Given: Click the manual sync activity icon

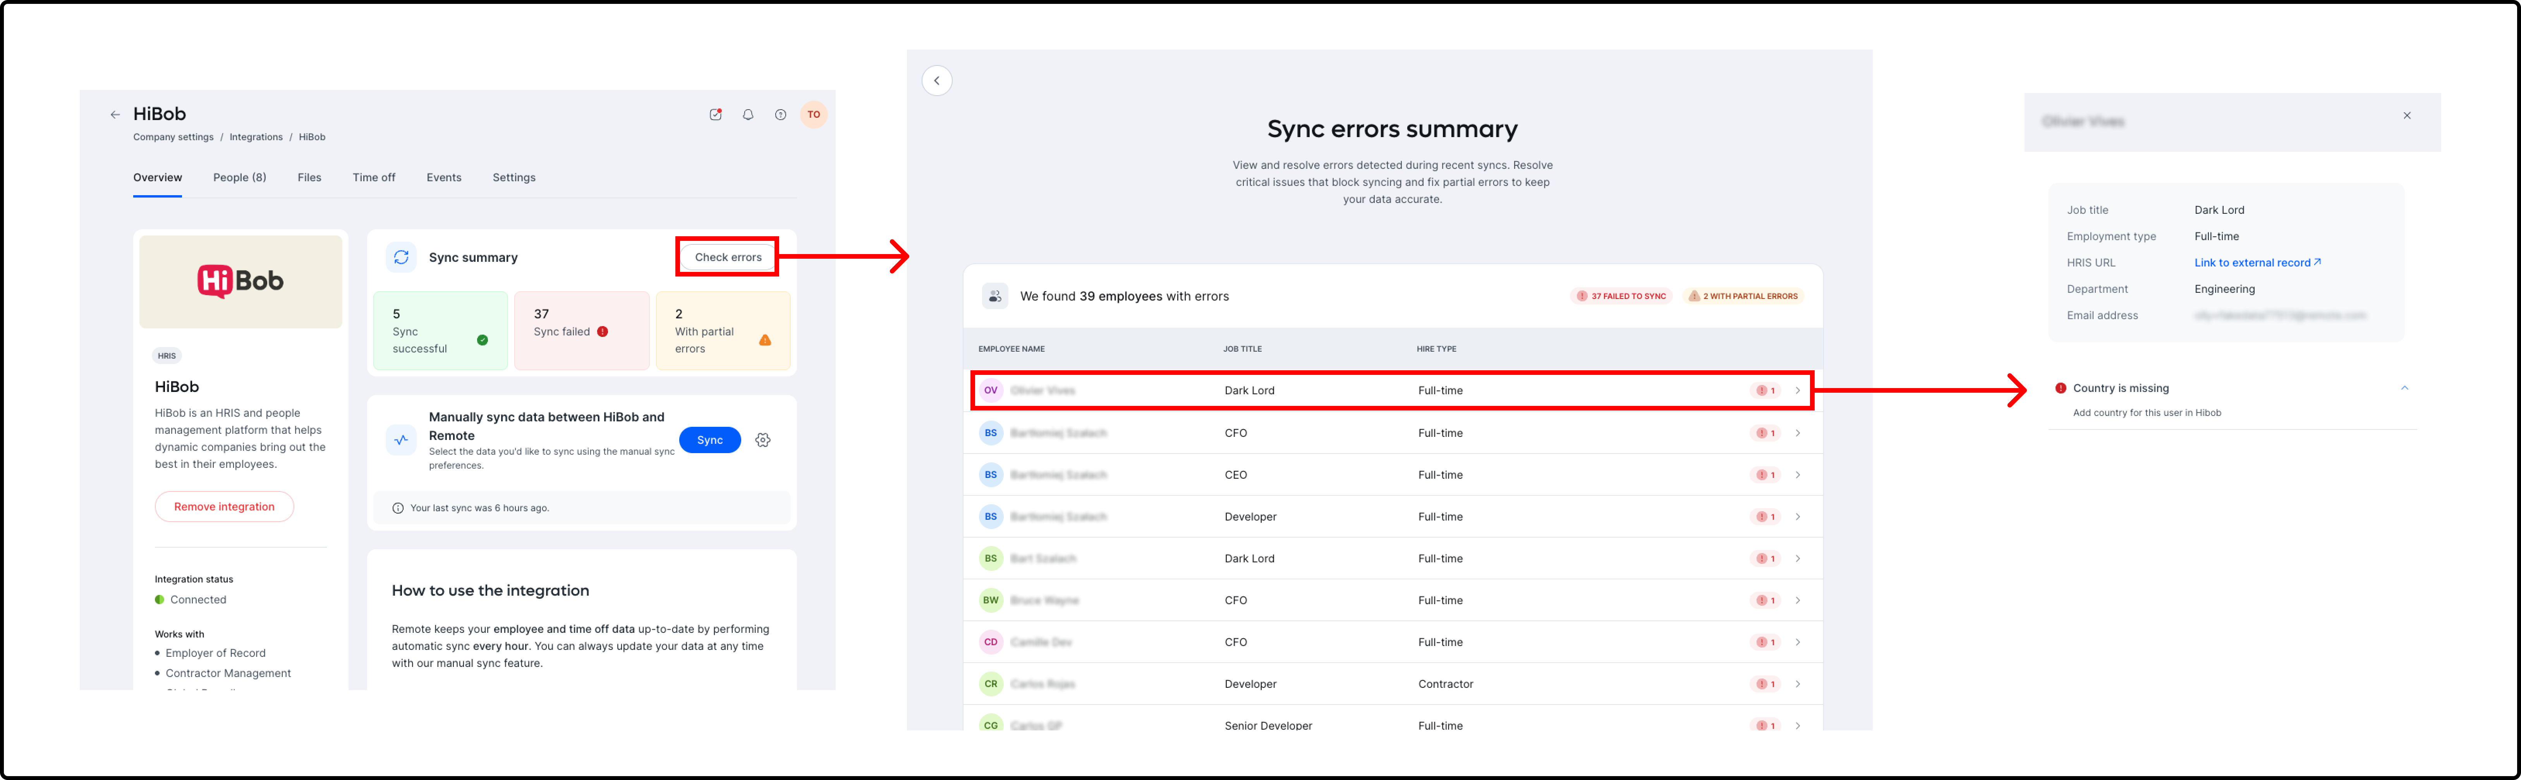Looking at the screenshot, I should pos(401,440).
